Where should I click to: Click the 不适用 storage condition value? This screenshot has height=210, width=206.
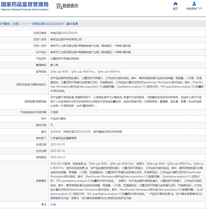(x=54, y=112)
